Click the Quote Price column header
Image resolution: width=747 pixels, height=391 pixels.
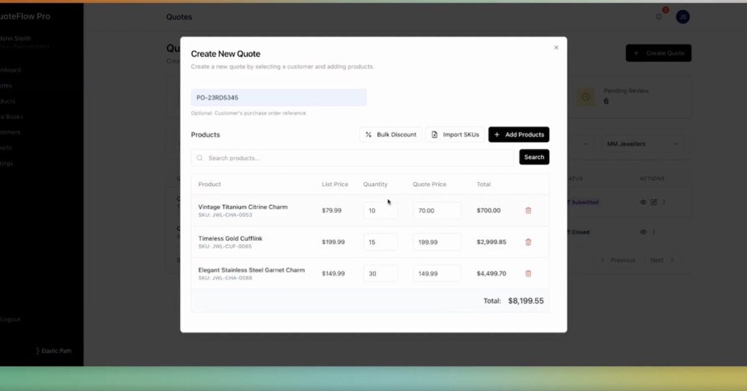click(430, 184)
